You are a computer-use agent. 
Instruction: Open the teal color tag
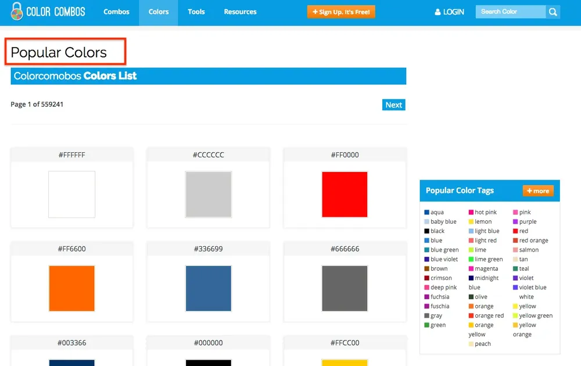coord(524,268)
